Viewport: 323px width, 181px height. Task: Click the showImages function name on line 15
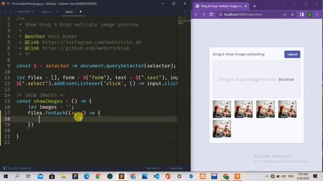point(48,101)
